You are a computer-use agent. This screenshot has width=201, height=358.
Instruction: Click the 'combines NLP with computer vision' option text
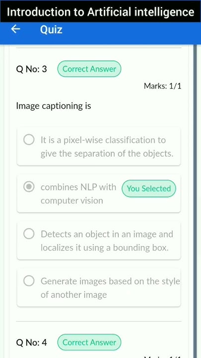click(78, 194)
